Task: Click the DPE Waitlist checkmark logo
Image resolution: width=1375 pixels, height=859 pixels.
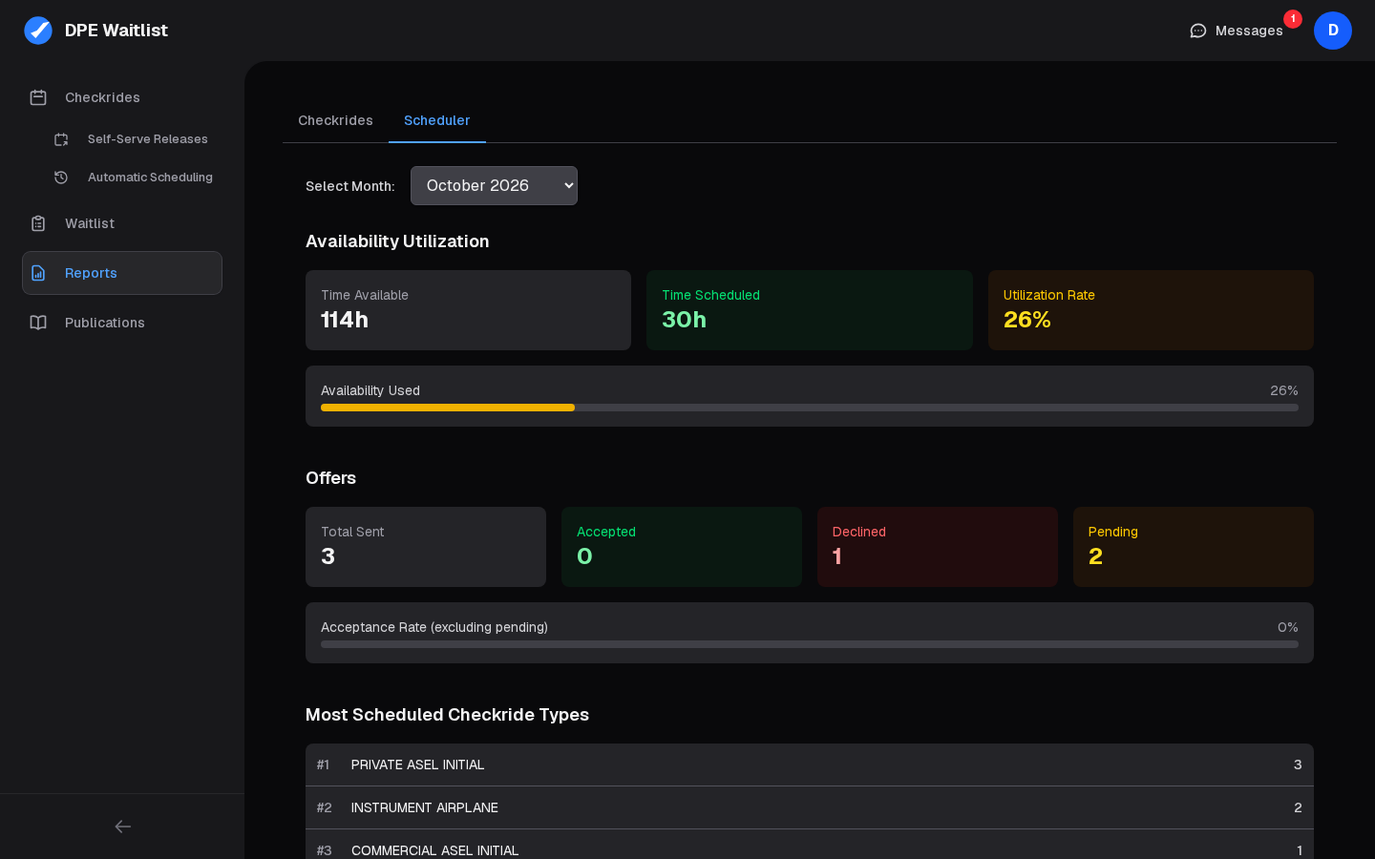Action: tap(38, 31)
